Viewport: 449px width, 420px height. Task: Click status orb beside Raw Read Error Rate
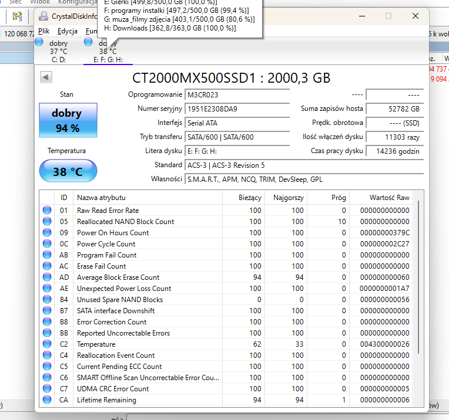click(x=47, y=211)
